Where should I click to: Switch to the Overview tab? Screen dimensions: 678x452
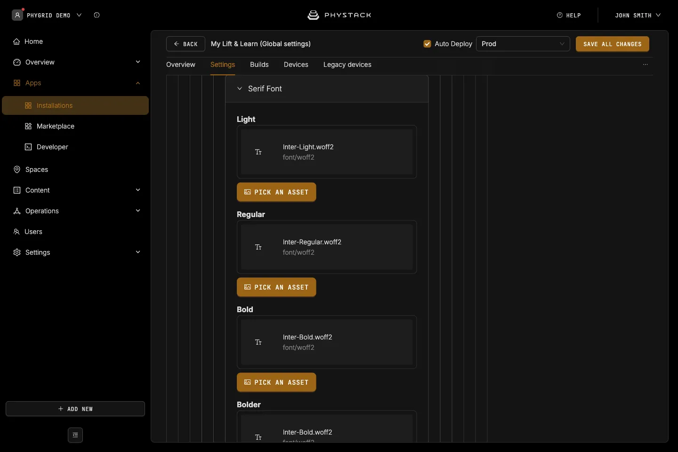click(181, 65)
